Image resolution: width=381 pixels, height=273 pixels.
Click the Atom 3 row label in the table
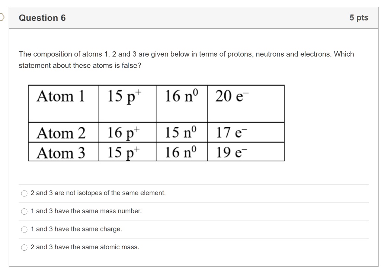click(x=61, y=152)
